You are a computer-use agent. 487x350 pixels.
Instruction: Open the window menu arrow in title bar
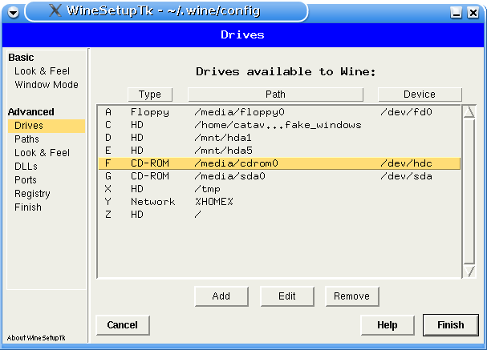[x=13, y=12]
